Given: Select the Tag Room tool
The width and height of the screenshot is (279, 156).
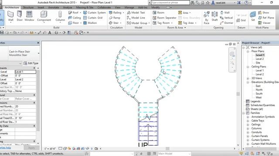Looking at the screenshot, I should coord(161,23).
